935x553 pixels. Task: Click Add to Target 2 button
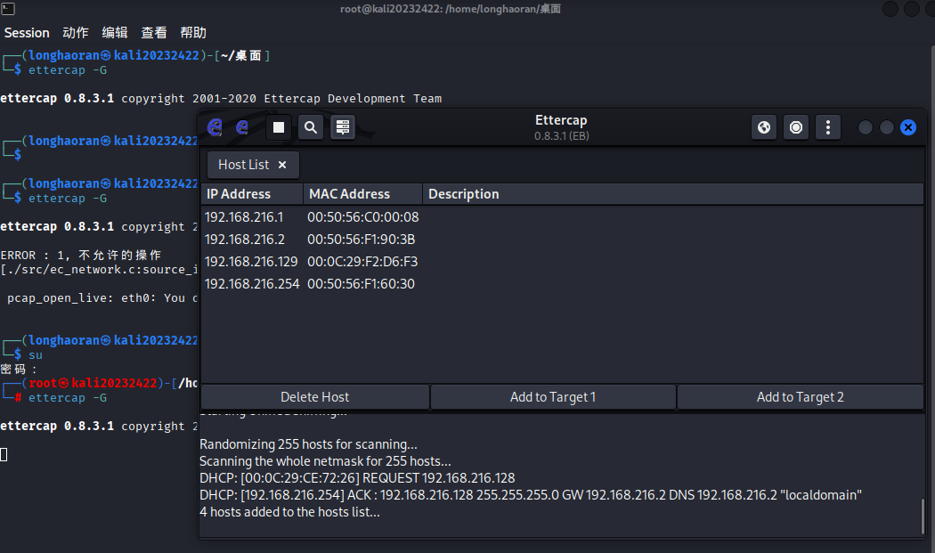coord(801,397)
